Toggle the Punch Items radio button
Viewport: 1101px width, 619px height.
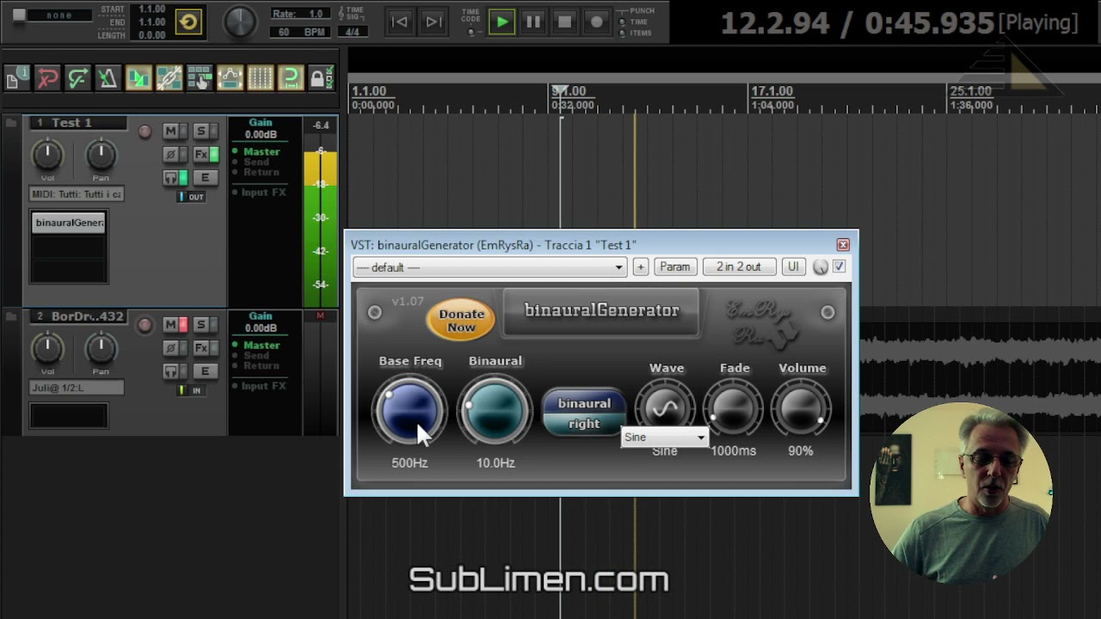(x=624, y=33)
